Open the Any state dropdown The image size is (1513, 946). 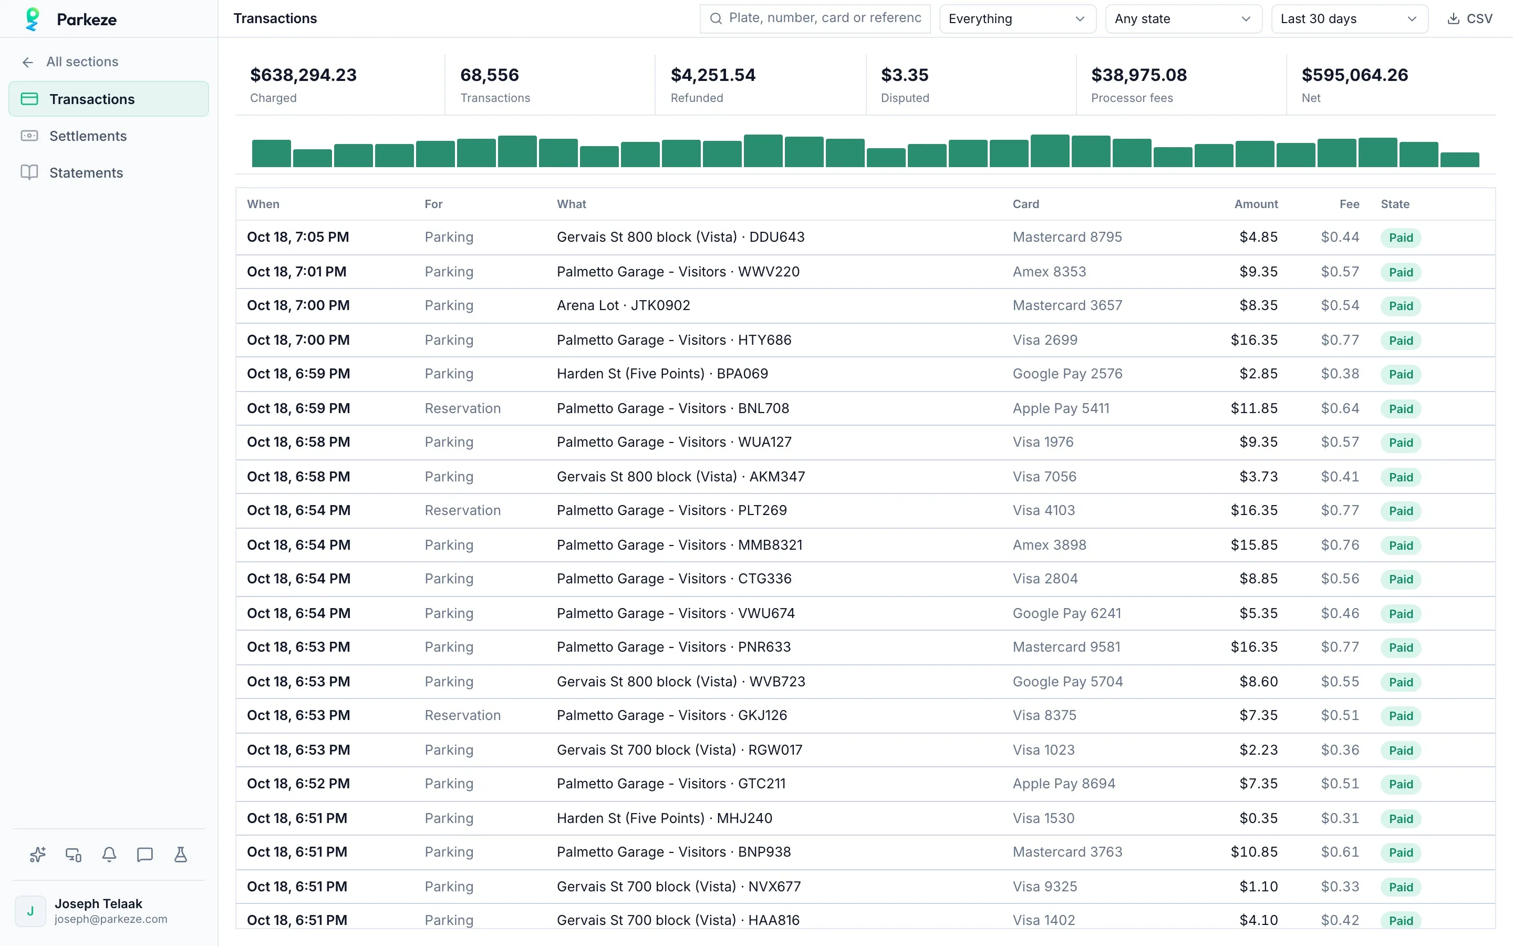pyautogui.click(x=1183, y=19)
